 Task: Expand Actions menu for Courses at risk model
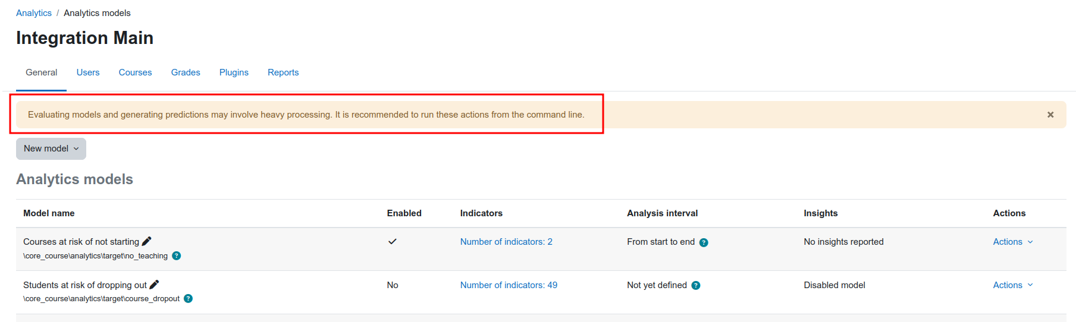pyautogui.click(x=1013, y=242)
